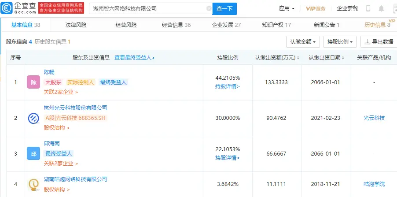Switch to the 经营风险 tab

click(x=126, y=25)
